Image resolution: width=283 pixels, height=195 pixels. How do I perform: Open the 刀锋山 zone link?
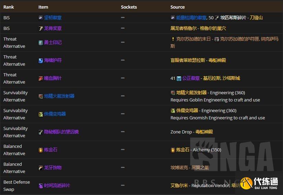click(256, 18)
